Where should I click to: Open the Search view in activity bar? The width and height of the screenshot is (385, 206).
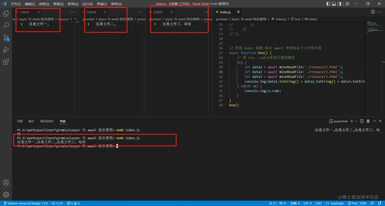[x=6, y=25]
